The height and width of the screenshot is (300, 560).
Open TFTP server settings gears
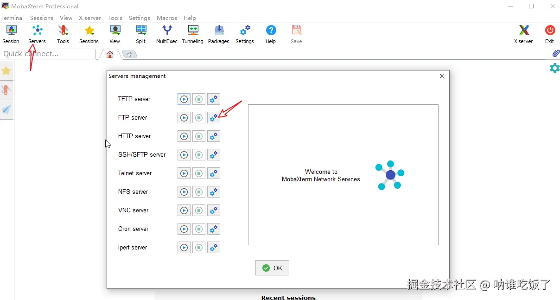pyautogui.click(x=214, y=99)
